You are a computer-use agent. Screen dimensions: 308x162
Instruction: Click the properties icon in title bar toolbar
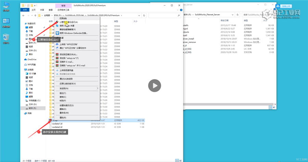point(28,5)
